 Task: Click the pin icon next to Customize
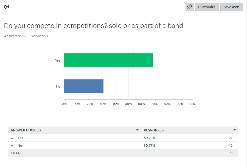click(x=189, y=7)
